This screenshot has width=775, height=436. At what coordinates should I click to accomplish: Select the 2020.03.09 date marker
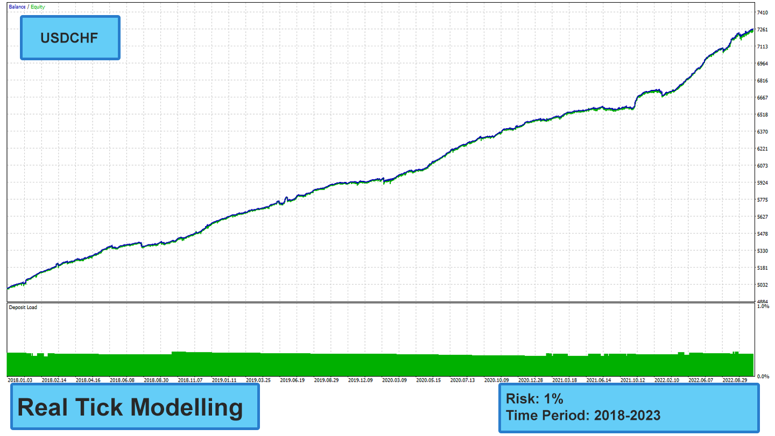[x=394, y=380]
